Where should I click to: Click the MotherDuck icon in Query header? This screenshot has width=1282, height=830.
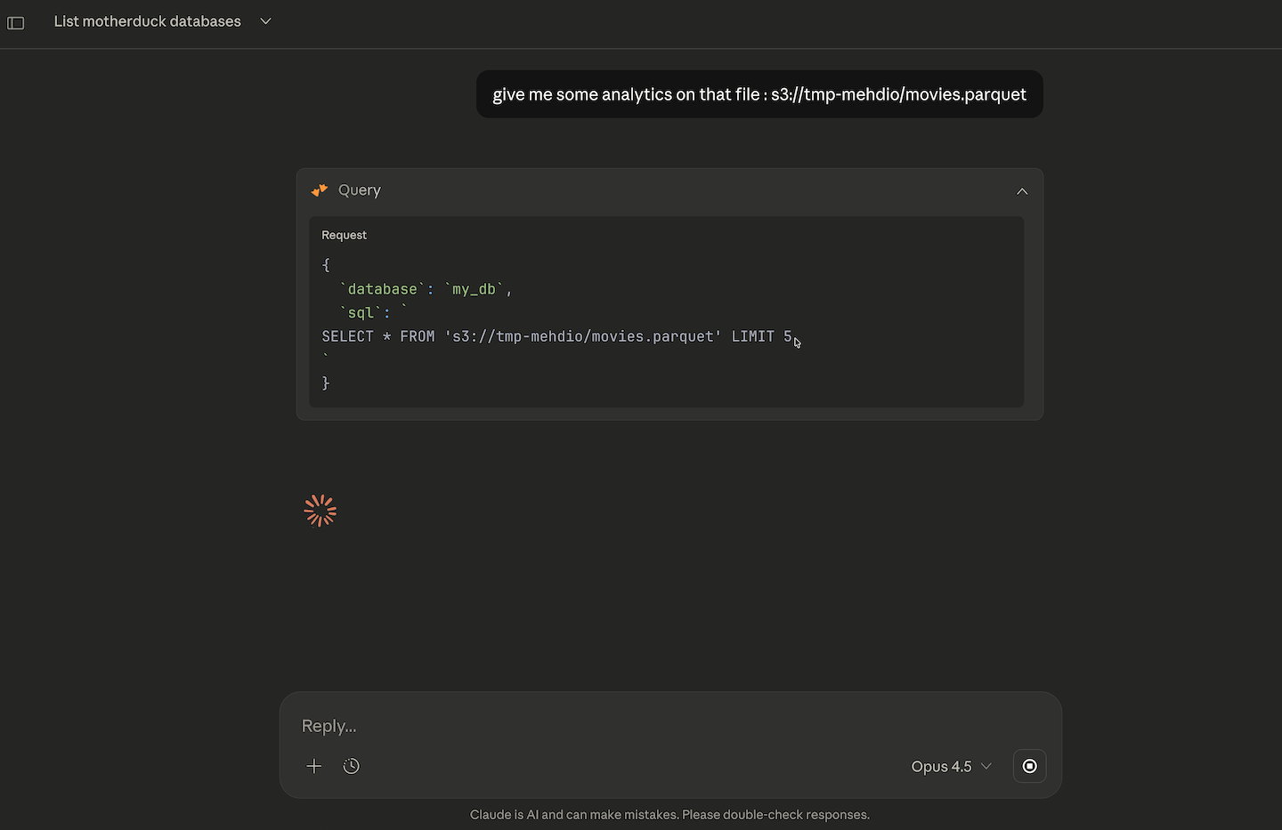[x=320, y=190]
